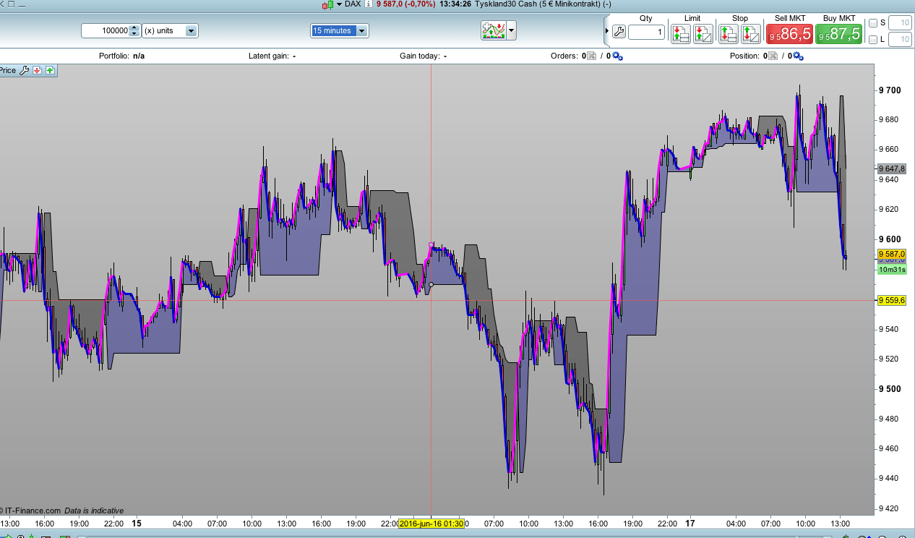
Task: Click the IT-Finance.com data is indicative notice
Action: [x=61, y=511]
